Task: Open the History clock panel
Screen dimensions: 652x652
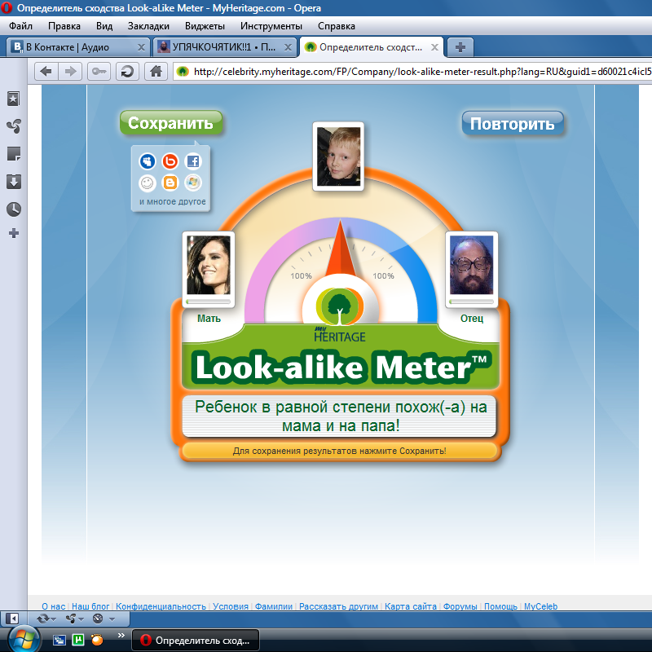Action: coord(13,209)
